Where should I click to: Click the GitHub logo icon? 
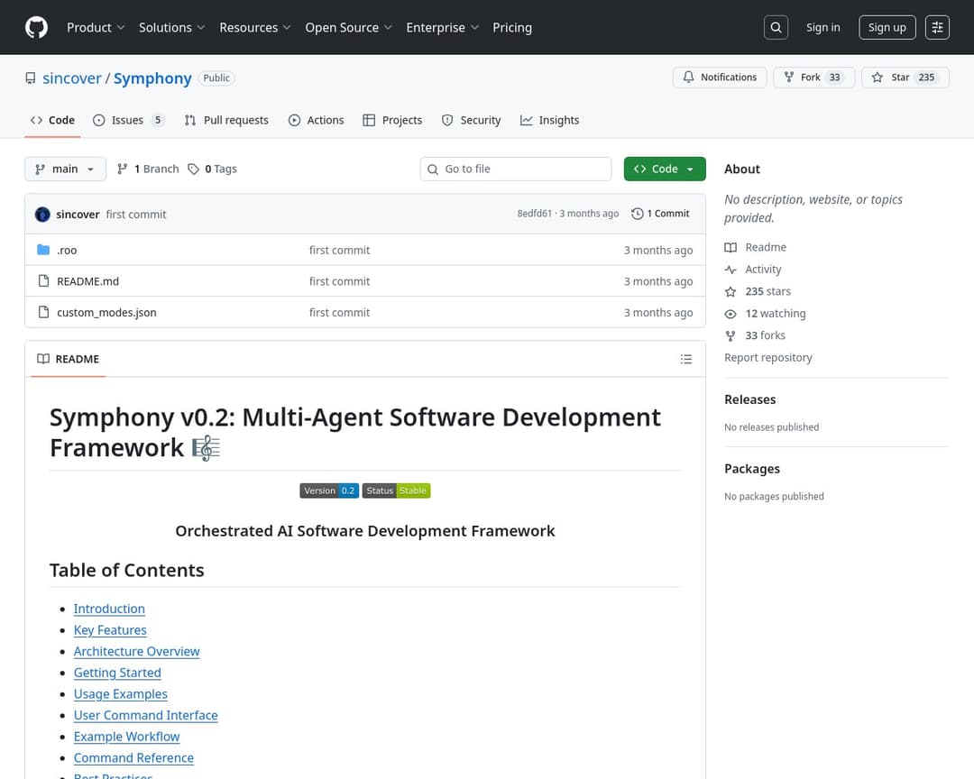click(36, 27)
